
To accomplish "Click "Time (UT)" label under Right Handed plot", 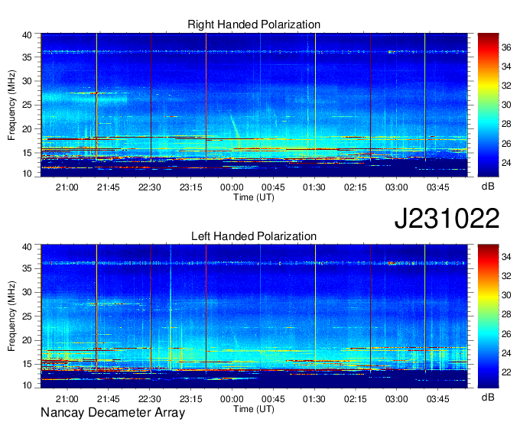I will [254, 197].
